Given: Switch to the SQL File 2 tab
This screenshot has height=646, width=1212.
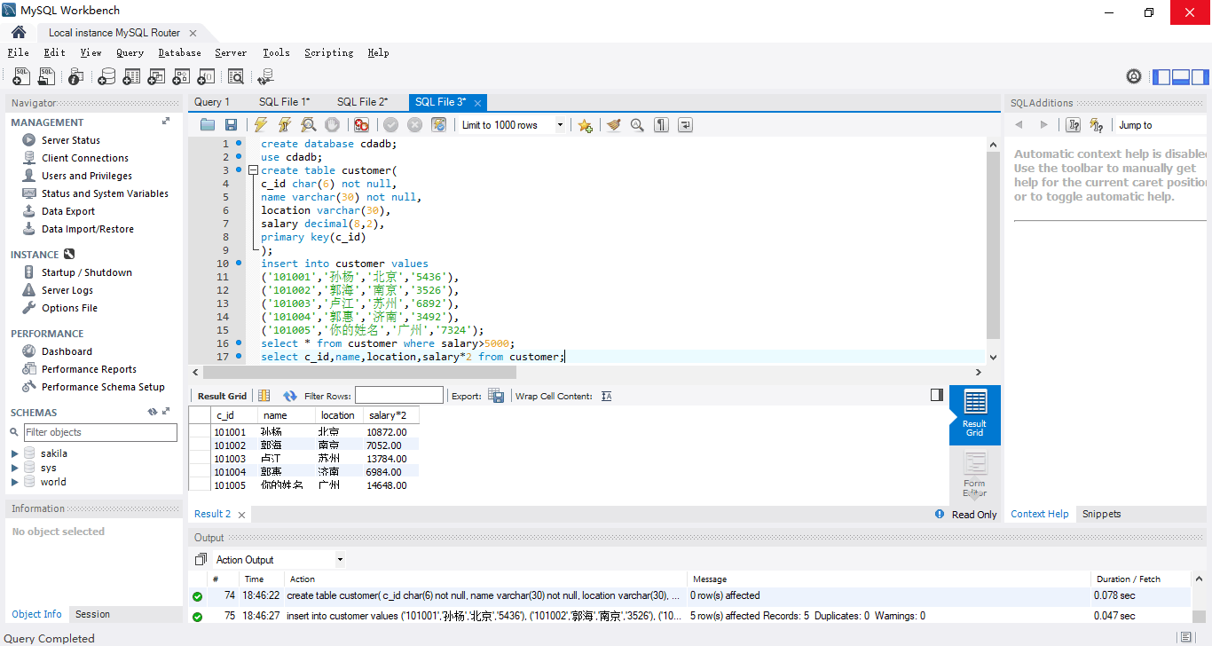Looking at the screenshot, I should point(362,102).
